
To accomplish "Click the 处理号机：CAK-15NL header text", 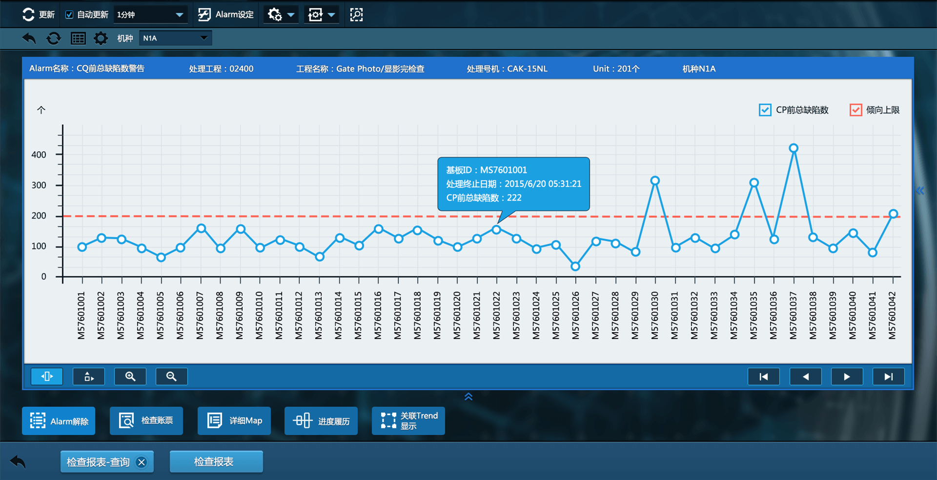I will click(507, 69).
